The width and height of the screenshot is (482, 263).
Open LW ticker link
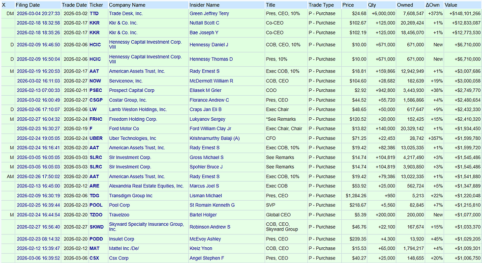(93, 109)
